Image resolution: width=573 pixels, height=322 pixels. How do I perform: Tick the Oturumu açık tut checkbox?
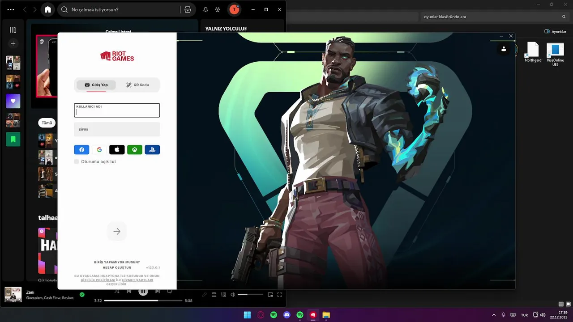tap(77, 161)
